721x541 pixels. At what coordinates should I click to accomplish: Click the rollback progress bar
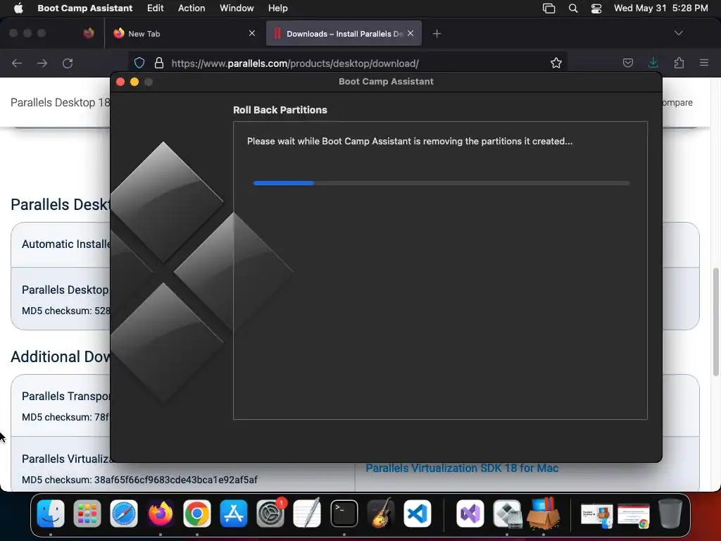(441, 183)
